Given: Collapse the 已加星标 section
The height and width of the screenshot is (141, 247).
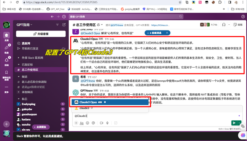Looking at the screenshot, I should (x=19, y=64).
